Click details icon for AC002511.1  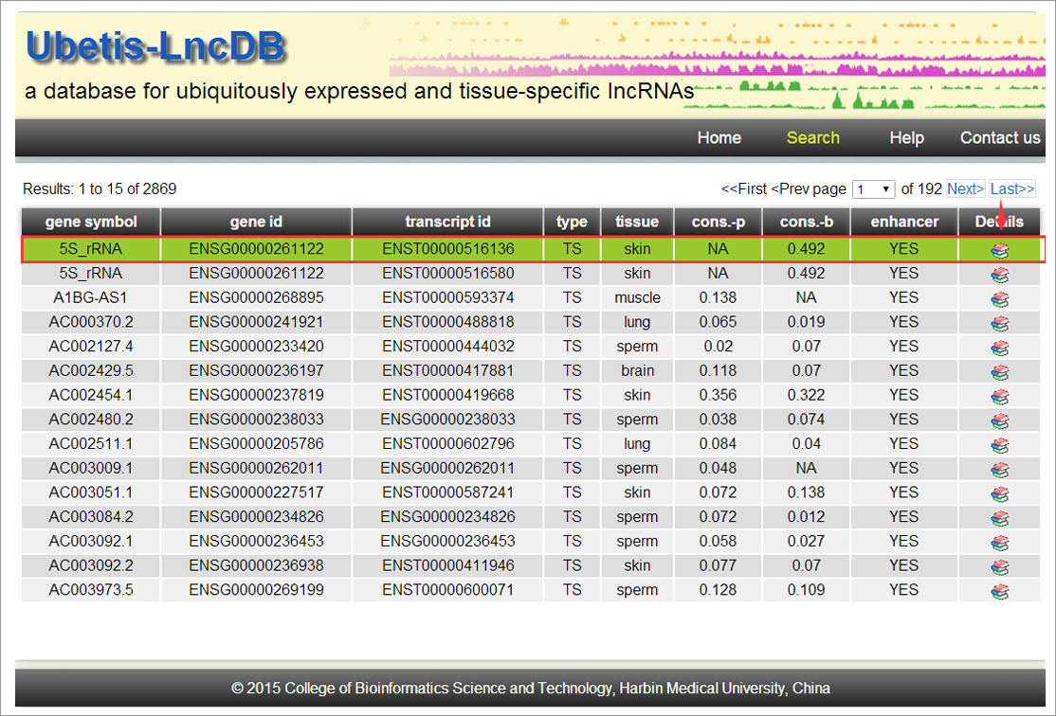coord(999,445)
